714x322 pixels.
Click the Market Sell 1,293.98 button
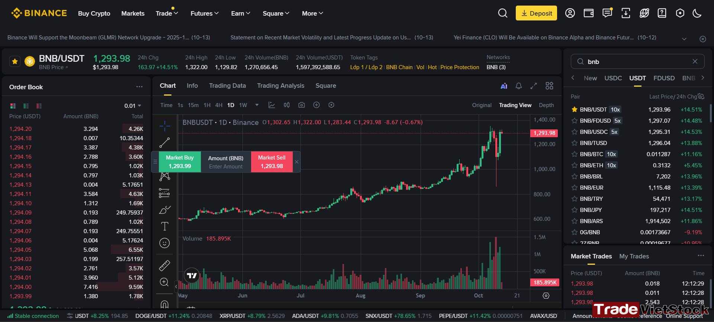coord(272,162)
